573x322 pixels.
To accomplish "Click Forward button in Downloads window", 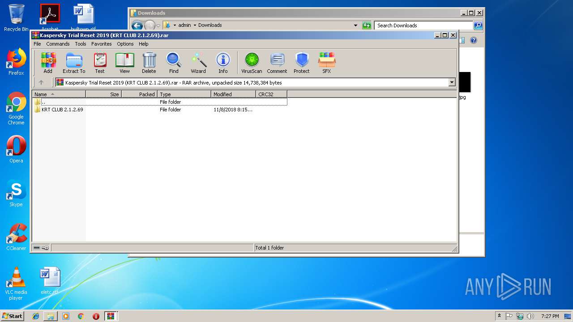I will (x=150, y=25).
